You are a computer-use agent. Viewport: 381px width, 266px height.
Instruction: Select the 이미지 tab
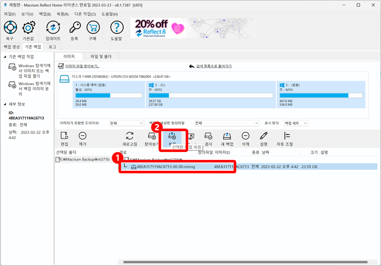tap(69, 56)
